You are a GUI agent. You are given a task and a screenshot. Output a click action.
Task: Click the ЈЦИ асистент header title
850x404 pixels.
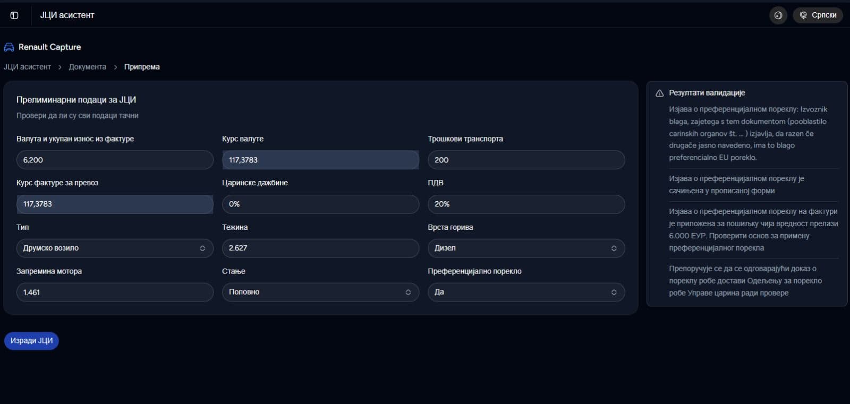tap(67, 15)
